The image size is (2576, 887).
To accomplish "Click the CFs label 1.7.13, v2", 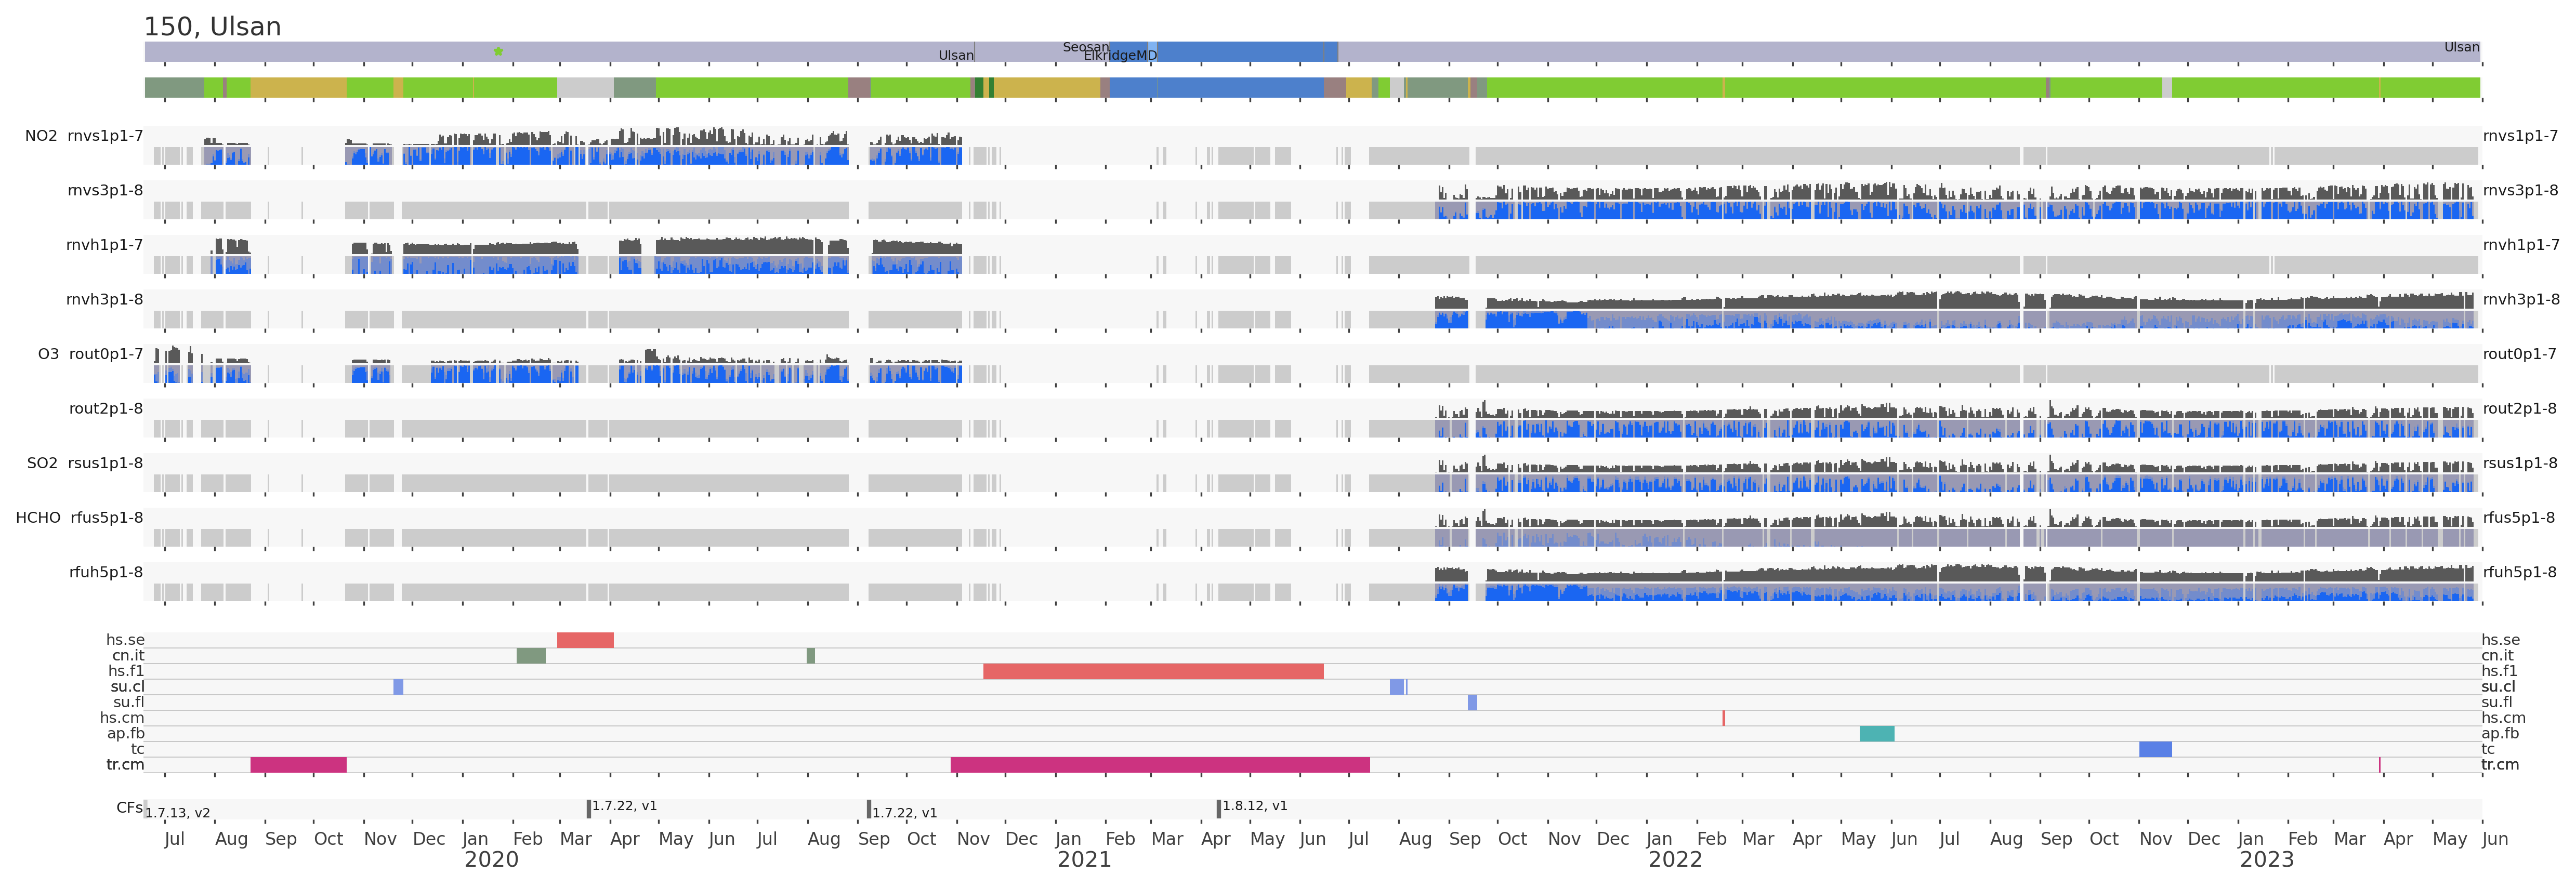I will (x=177, y=813).
